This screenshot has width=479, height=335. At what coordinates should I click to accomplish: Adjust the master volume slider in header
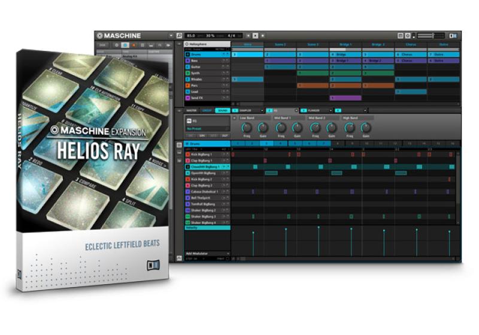(x=430, y=36)
